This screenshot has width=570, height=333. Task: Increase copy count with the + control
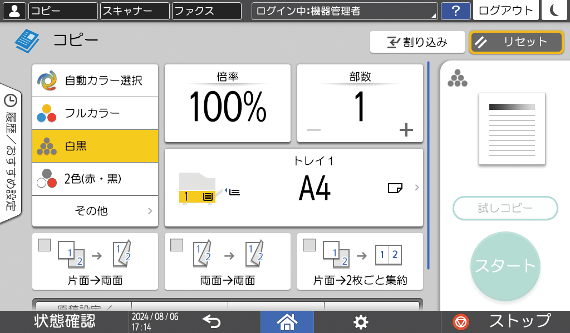(406, 130)
